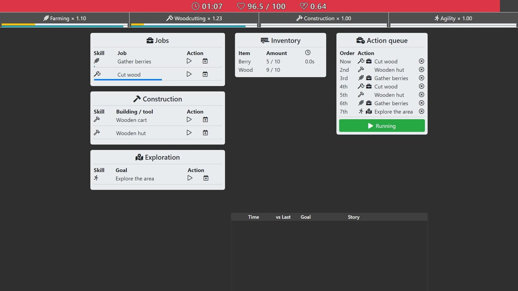Start the Gather berries job with its play icon
This screenshot has width=518, height=291.
tap(189, 61)
